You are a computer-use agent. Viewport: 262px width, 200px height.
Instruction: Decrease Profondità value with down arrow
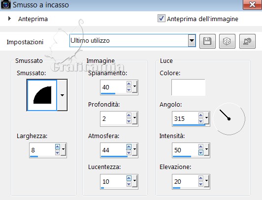pyautogui.click(x=129, y=121)
